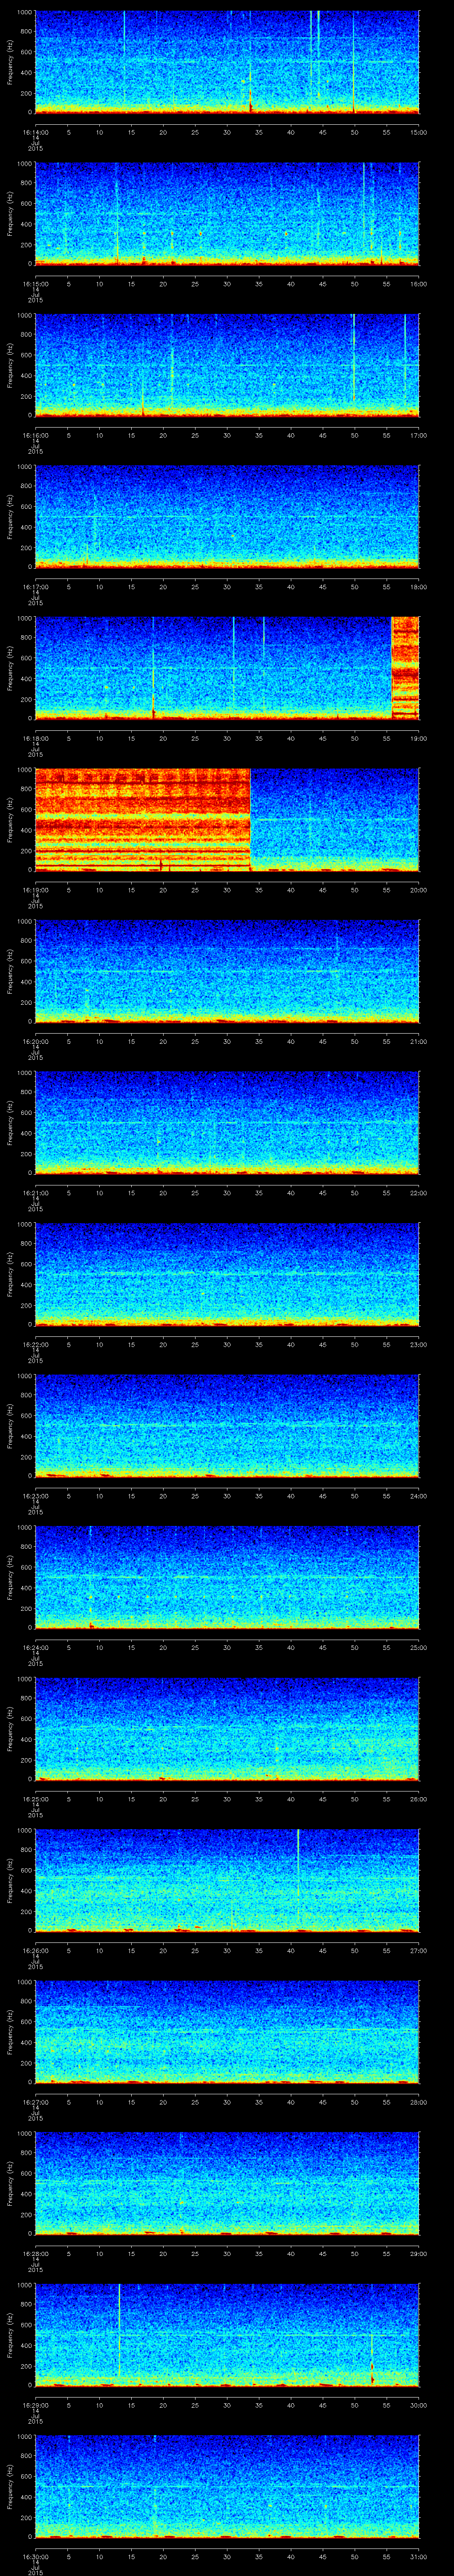Click spike at 50s in 16:16 spectrogram

coord(353,360)
